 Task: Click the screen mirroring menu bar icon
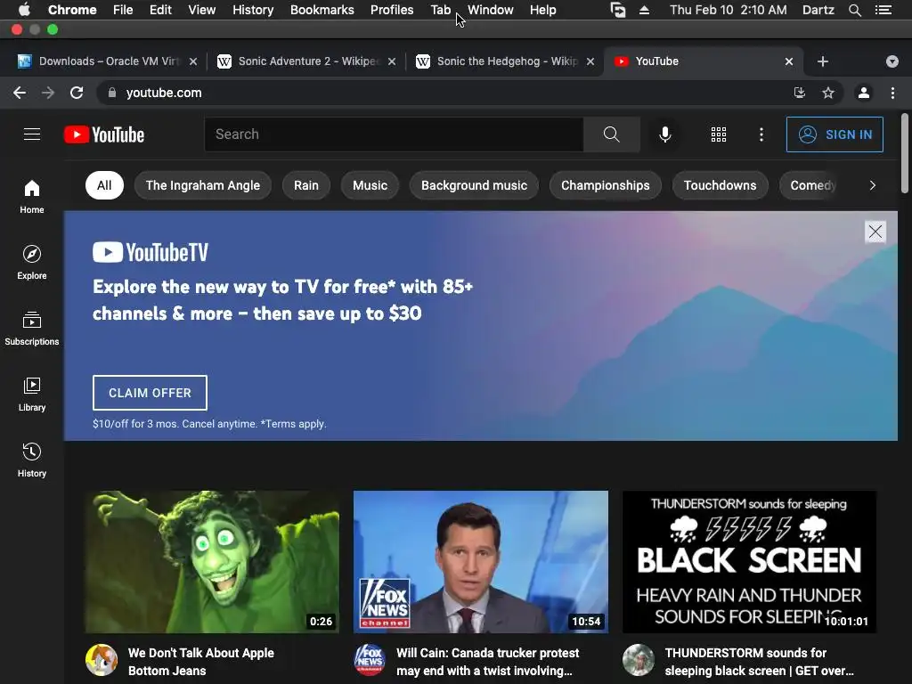click(618, 10)
